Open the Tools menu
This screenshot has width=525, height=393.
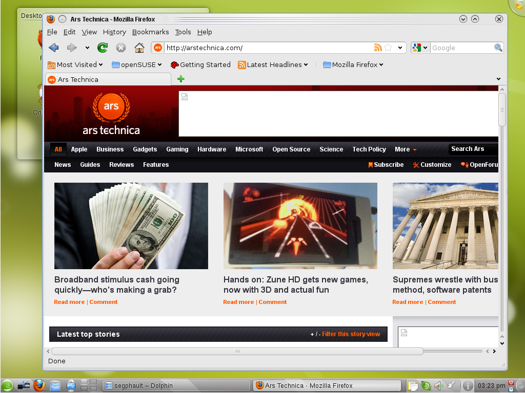coord(183,32)
